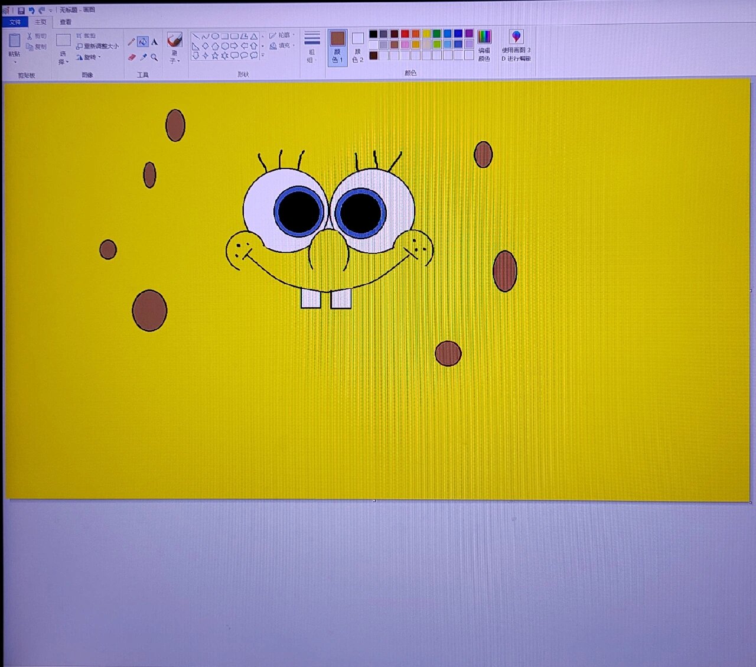Viewport: 756px width, 667px height.
Task: Click the Resize (重新调整大小) button
Action: tap(97, 46)
